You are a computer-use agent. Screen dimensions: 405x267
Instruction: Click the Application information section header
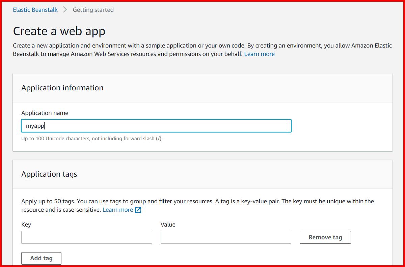click(62, 88)
